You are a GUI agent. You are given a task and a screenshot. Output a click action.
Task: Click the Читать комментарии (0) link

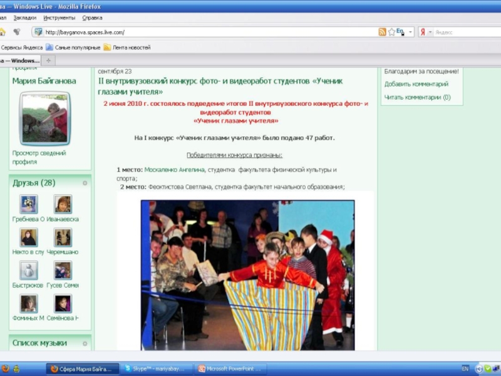point(418,97)
